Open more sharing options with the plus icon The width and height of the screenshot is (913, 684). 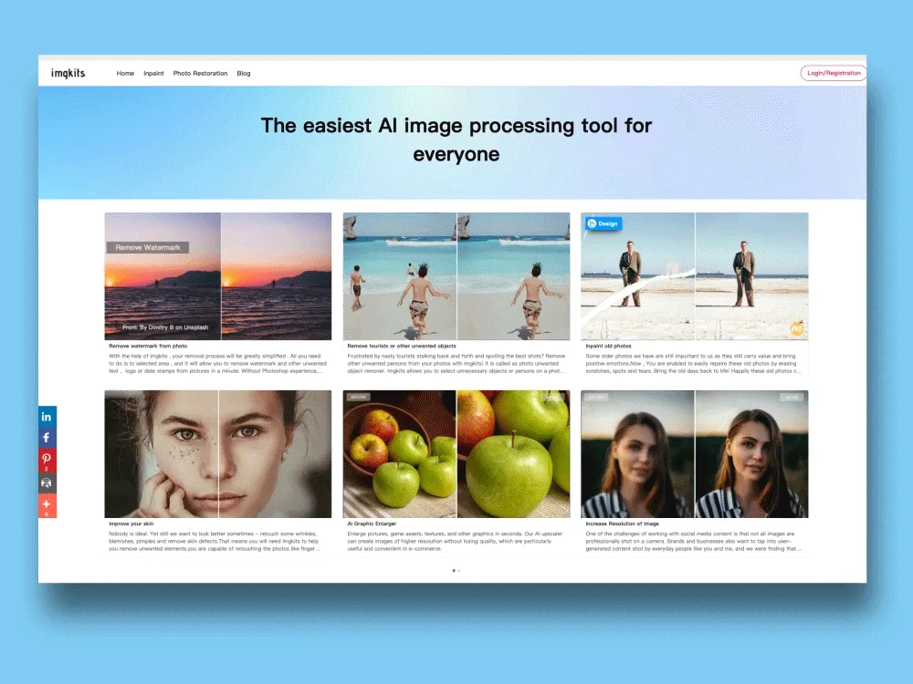tap(46, 503)
